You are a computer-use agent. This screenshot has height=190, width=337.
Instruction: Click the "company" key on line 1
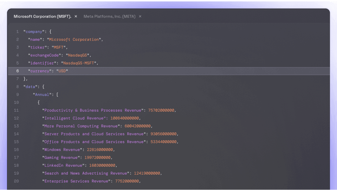[34, 31]
